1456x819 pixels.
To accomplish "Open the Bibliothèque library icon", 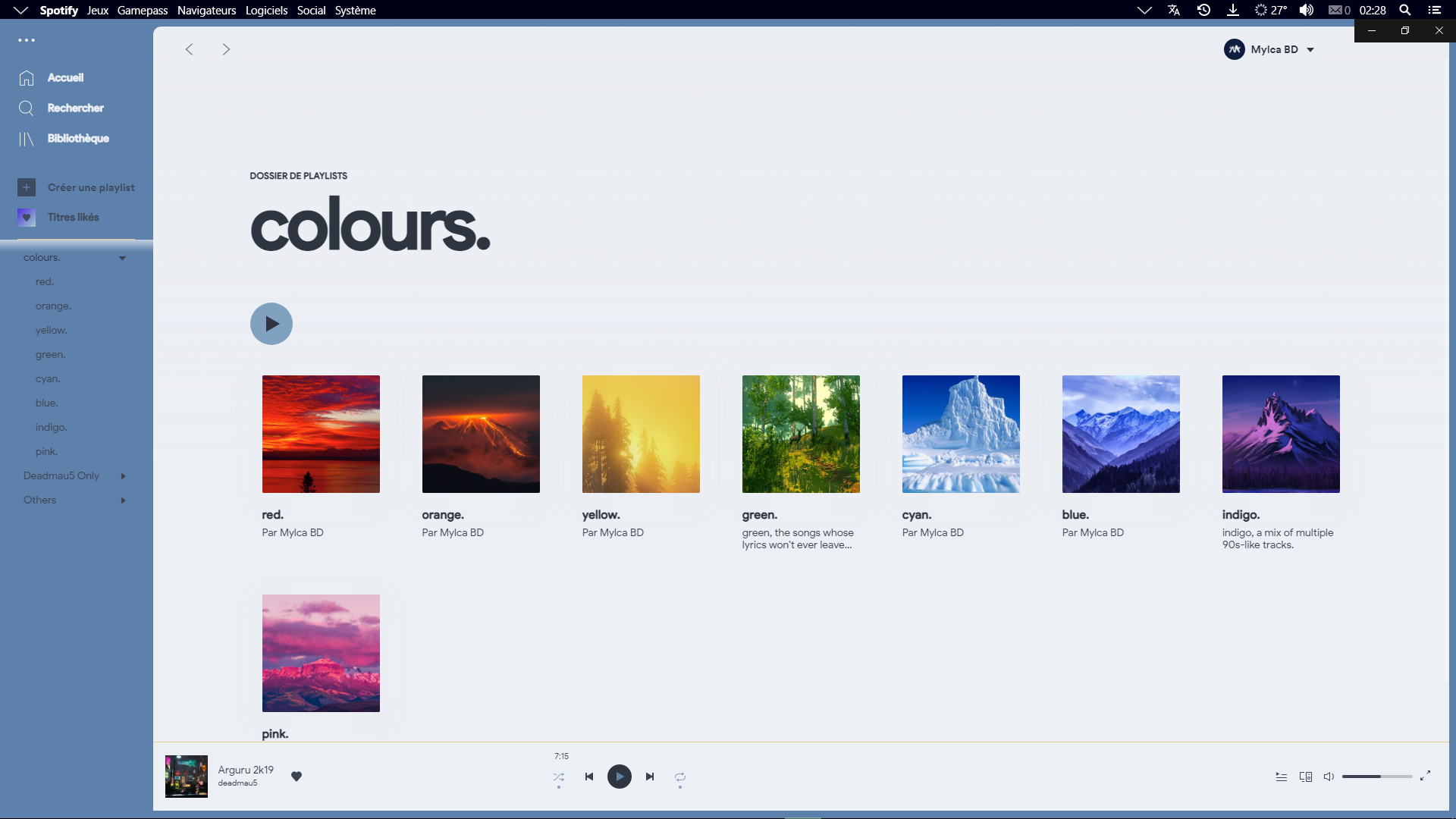I will 26,138.
